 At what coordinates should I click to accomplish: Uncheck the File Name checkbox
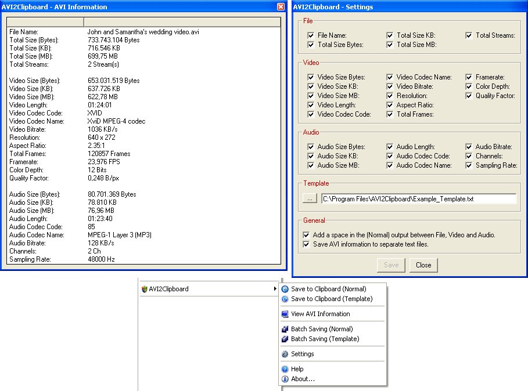click(311, 35)
